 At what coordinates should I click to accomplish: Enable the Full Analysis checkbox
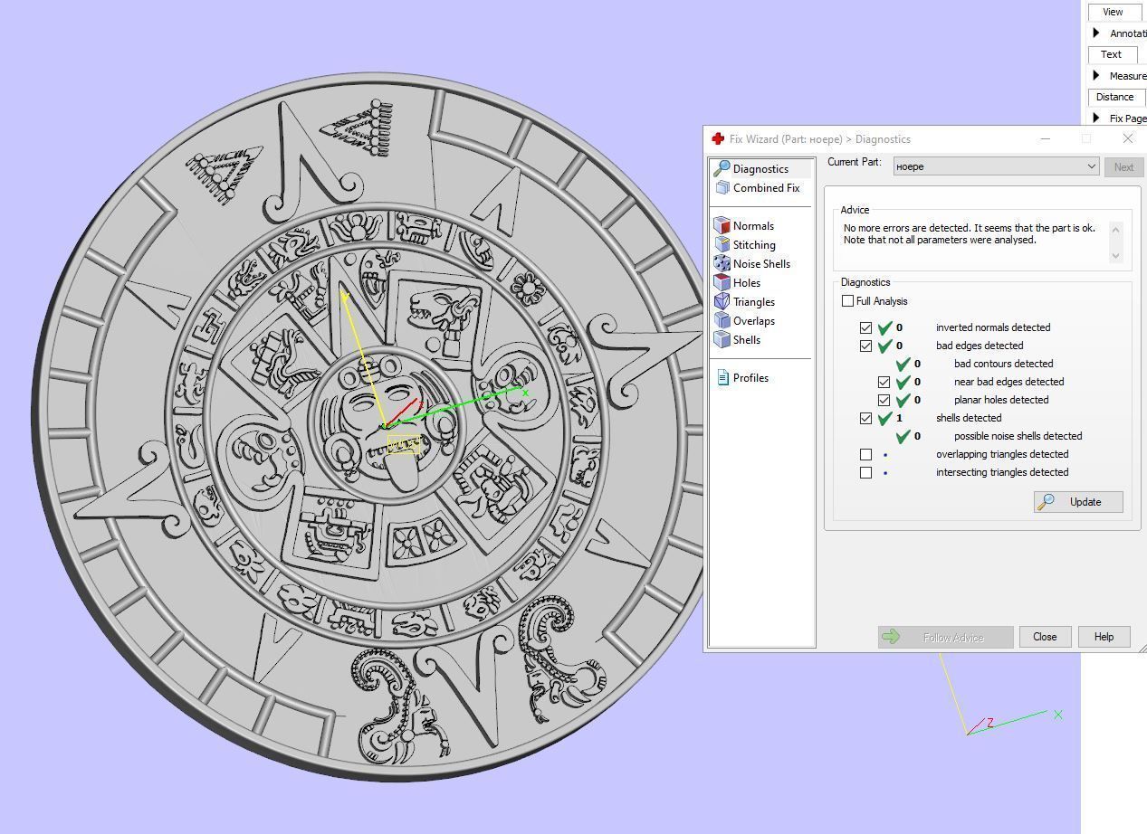[x=847, y=301]
